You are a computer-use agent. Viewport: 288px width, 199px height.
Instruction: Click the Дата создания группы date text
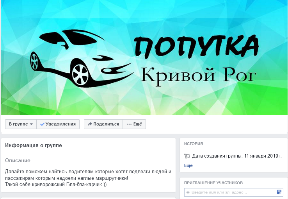pos(237,156)
